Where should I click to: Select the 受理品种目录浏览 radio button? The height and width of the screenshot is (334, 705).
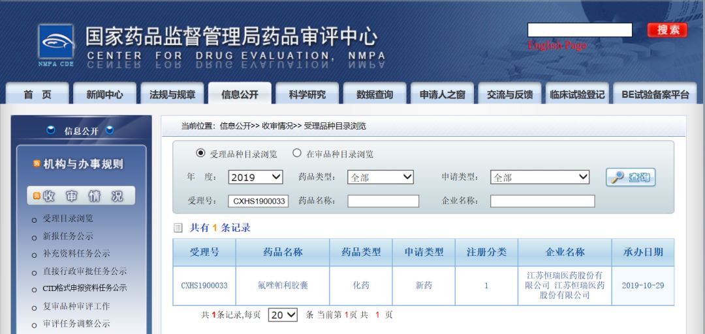[200, 153]
